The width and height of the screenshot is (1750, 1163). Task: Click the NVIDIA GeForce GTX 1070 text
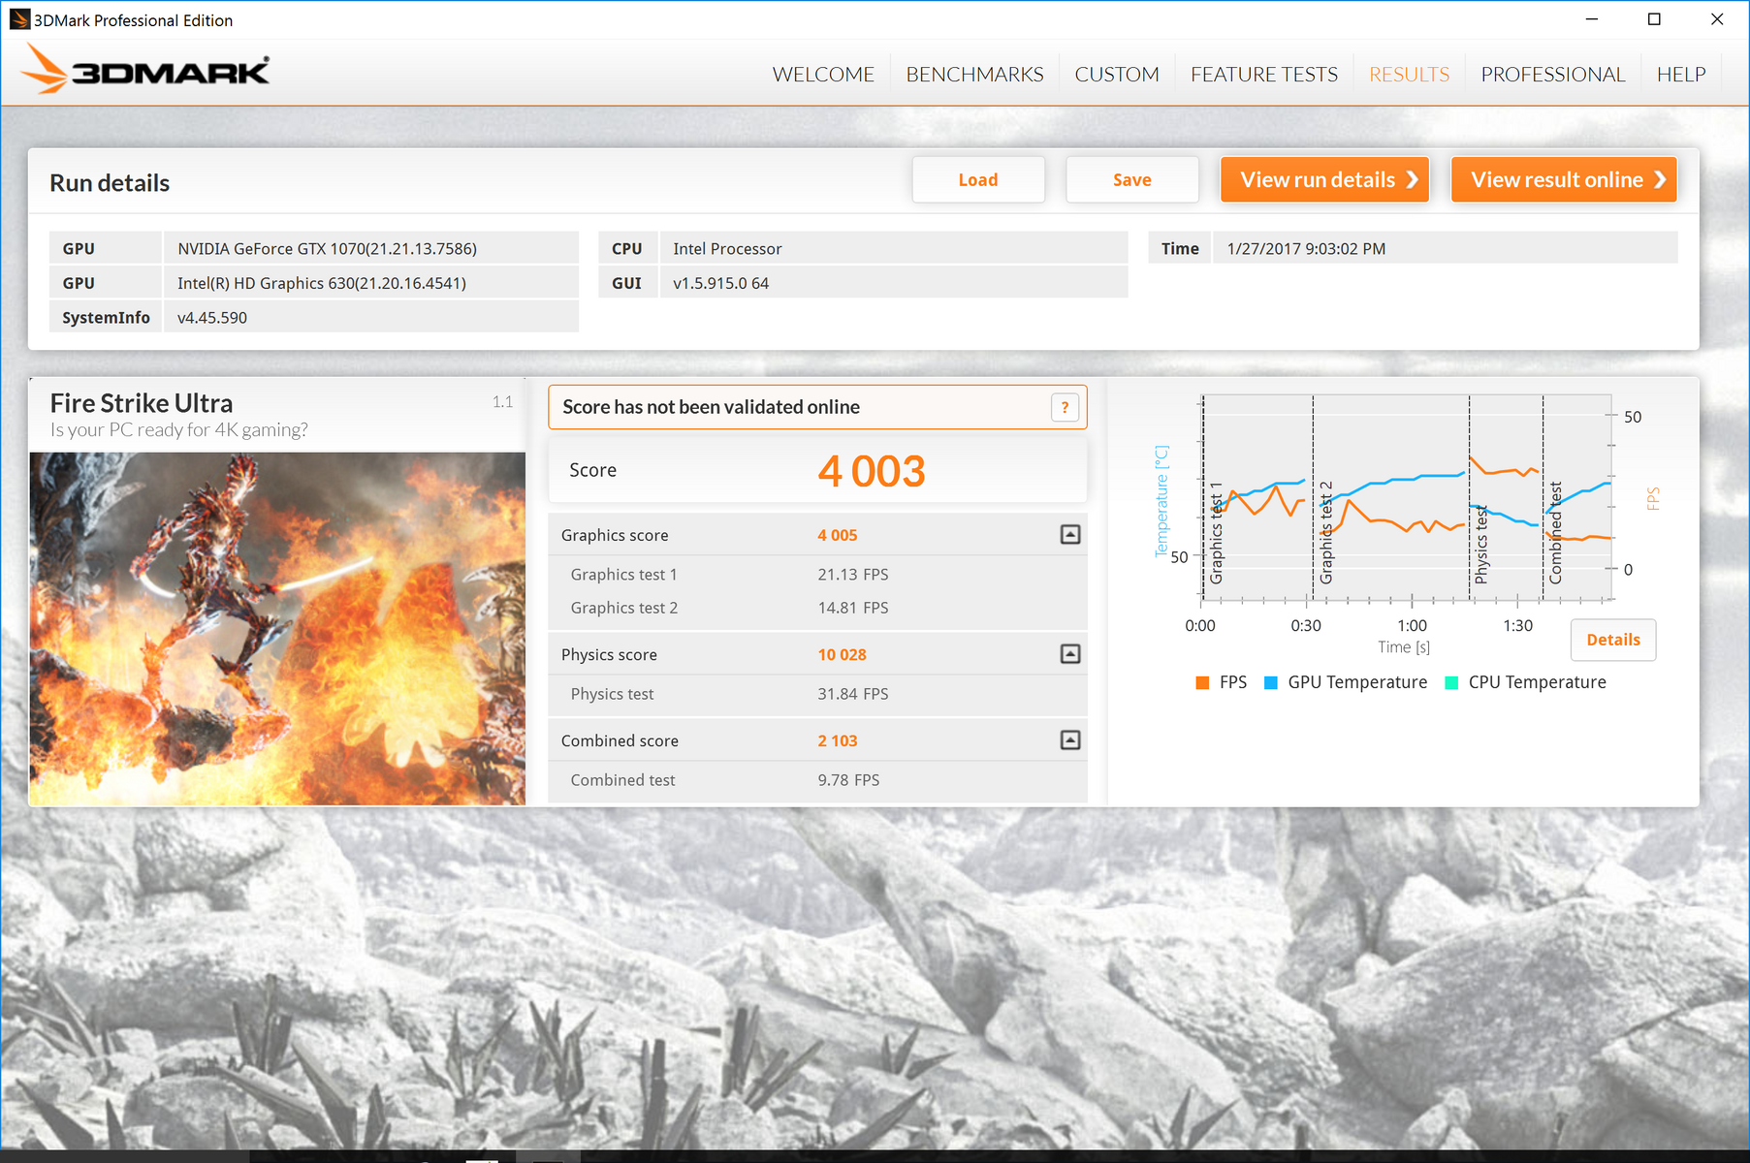(327, 249)
